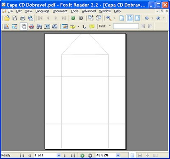The height and width of the screenshot is (159, 170).
Task: Open the Advanced menu
Action: (89, 11)
